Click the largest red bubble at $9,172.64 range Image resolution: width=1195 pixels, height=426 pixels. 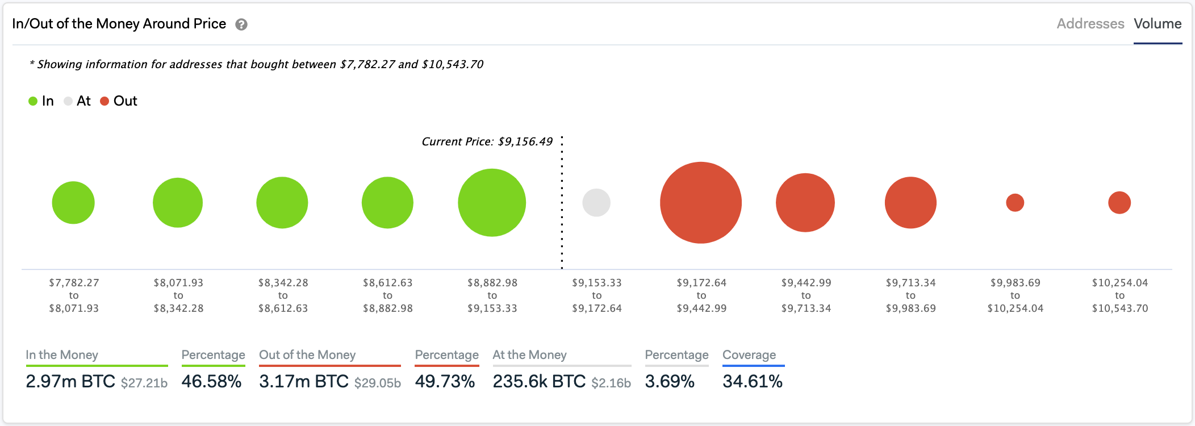[x=701, y=203]
